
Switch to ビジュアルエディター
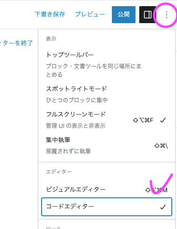(107, 189)
